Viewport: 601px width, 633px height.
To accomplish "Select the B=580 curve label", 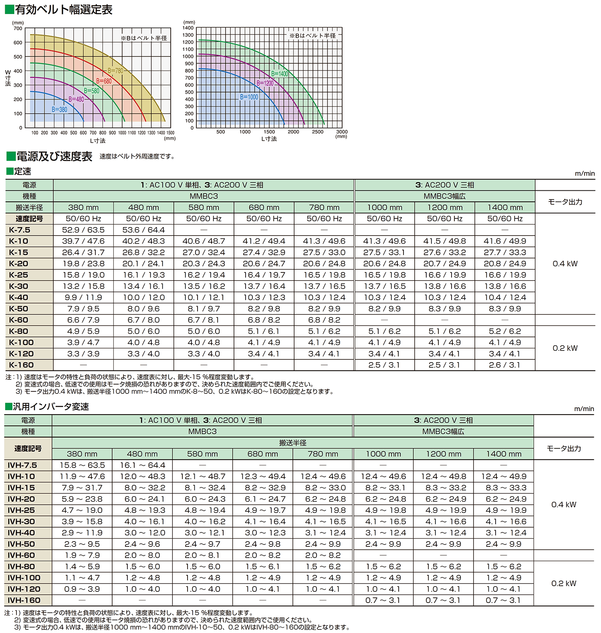I will (x=91, y=91).
